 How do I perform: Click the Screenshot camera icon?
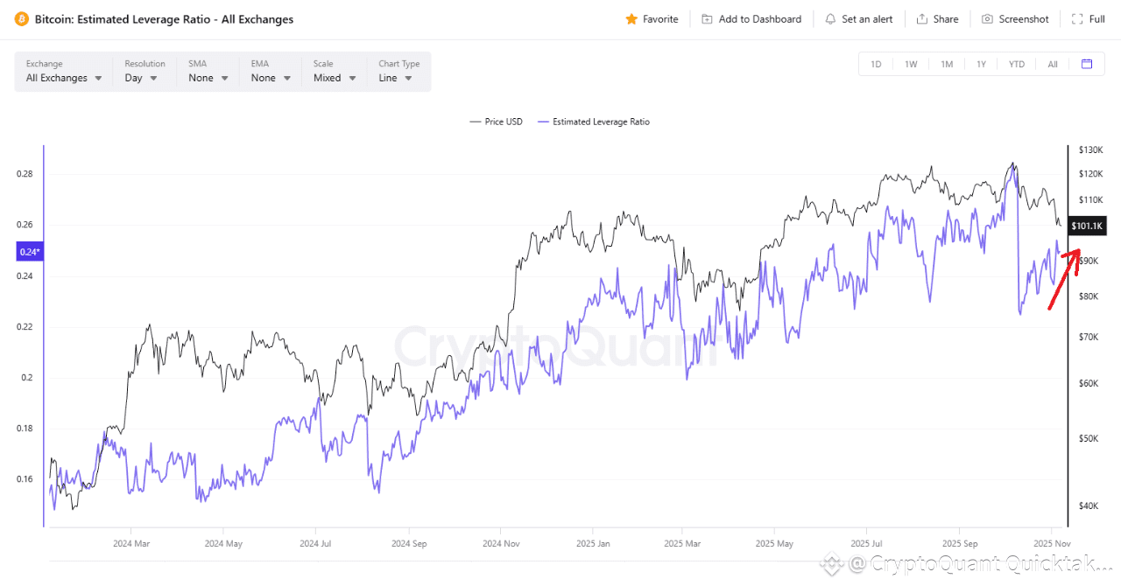tap(987, 19)
